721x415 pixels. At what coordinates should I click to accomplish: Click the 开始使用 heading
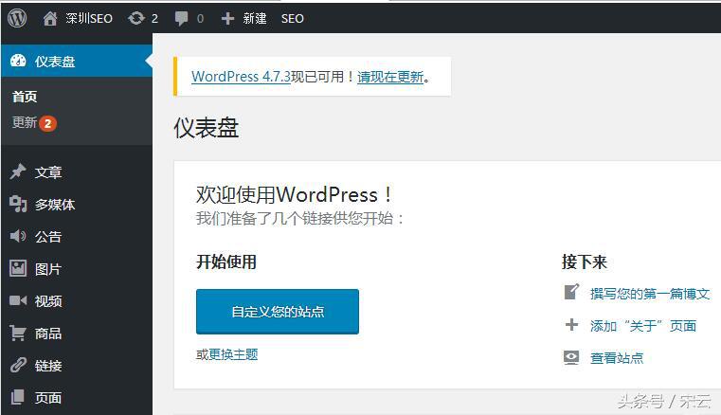coord(226,262)
